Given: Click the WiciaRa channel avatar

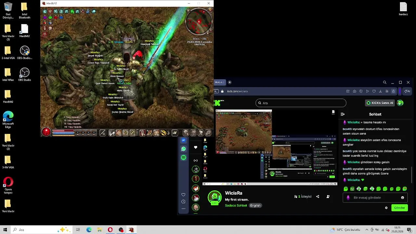Looking at the screenshot, I should [x=214, y=198].
